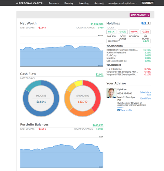Click the Email Kyle link
The image size is (164, 171).
(x=146, y=98)
